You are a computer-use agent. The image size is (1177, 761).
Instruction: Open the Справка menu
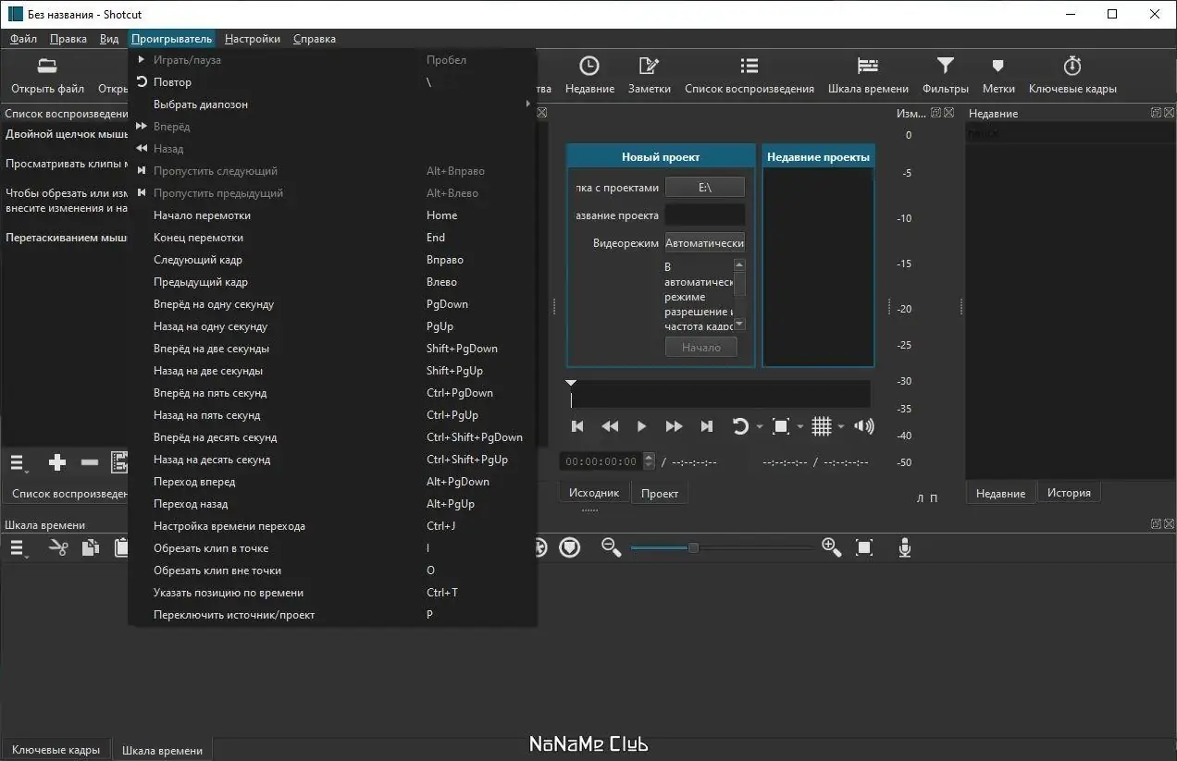tap(315, 39)
